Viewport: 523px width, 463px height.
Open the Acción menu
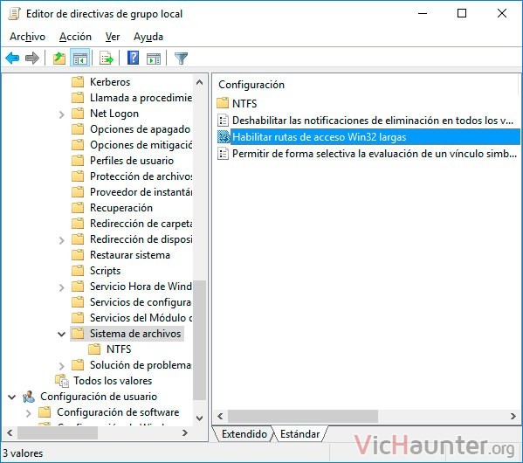(75, 37)
